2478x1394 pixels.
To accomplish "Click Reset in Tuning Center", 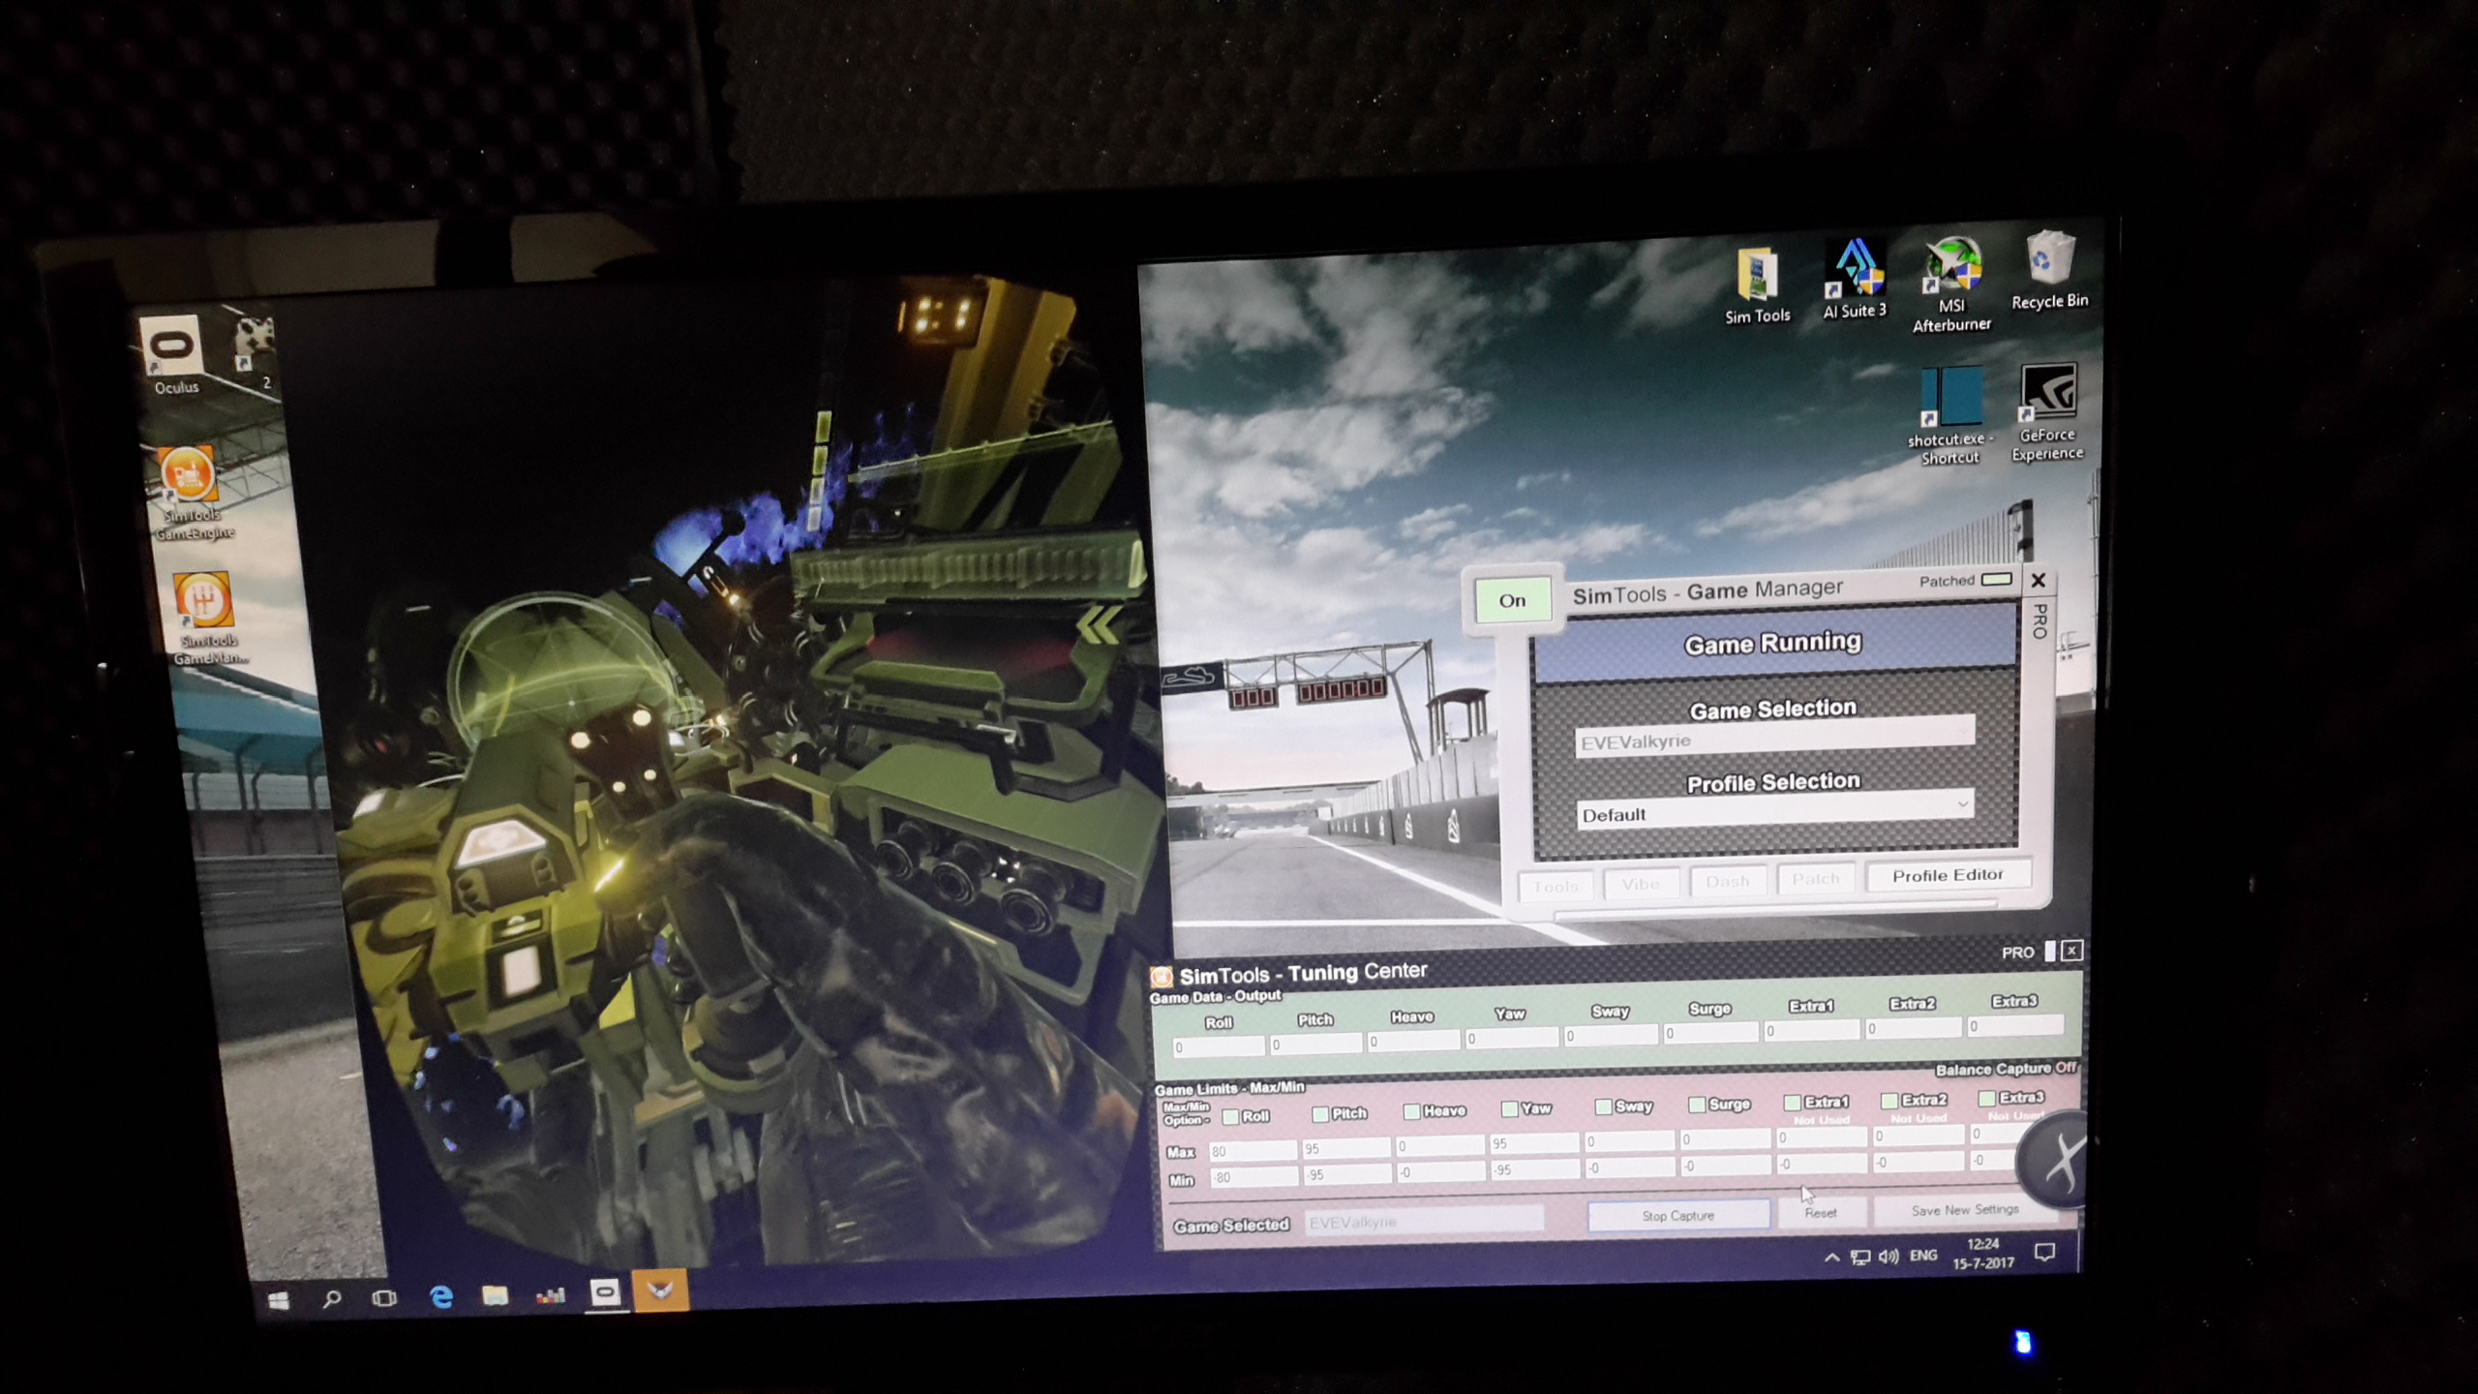I will (x=1821, y=1212).
